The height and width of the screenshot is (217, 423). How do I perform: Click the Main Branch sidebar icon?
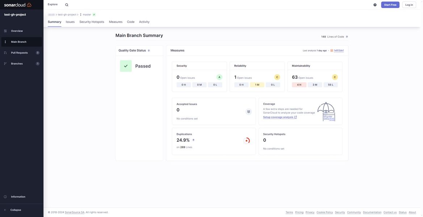pos(5,42)
